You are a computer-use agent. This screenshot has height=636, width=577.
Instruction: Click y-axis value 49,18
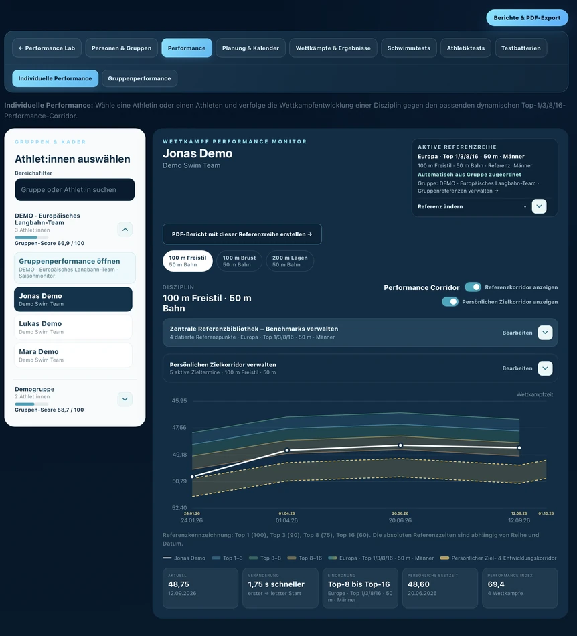click(179, 455)
